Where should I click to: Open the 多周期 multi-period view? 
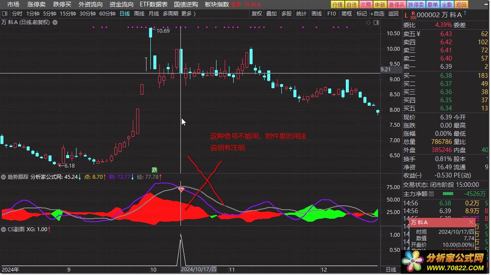(x=171, y=14)
